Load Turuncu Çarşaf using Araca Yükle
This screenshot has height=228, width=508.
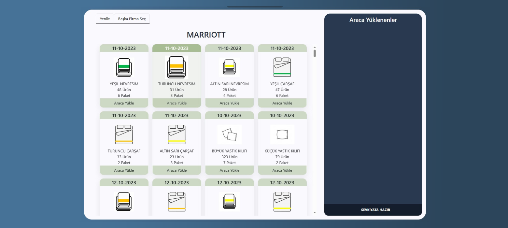(x=124, y=170)
